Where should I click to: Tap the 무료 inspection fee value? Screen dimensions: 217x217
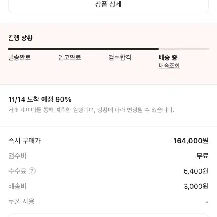203,156
